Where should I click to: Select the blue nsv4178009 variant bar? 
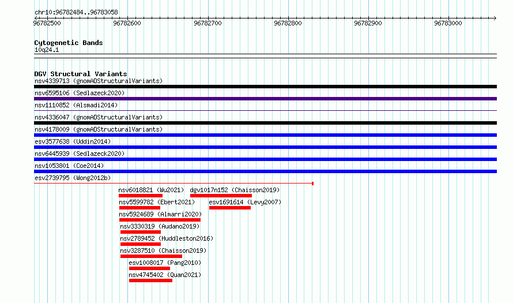click(265, 135)
